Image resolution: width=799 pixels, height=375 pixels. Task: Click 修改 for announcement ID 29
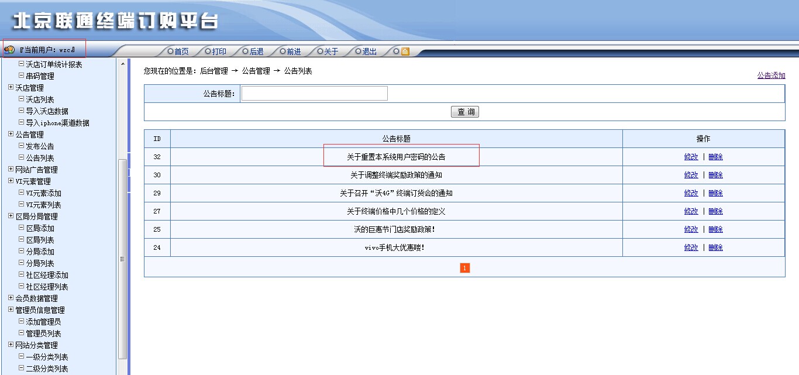[x=691, y=193]
